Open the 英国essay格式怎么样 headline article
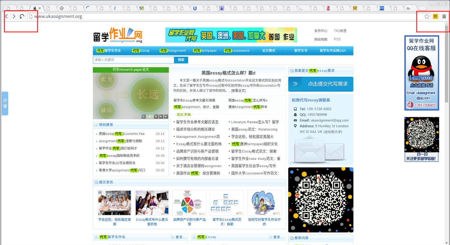This screenshot has height=245, width=450. 228,73
